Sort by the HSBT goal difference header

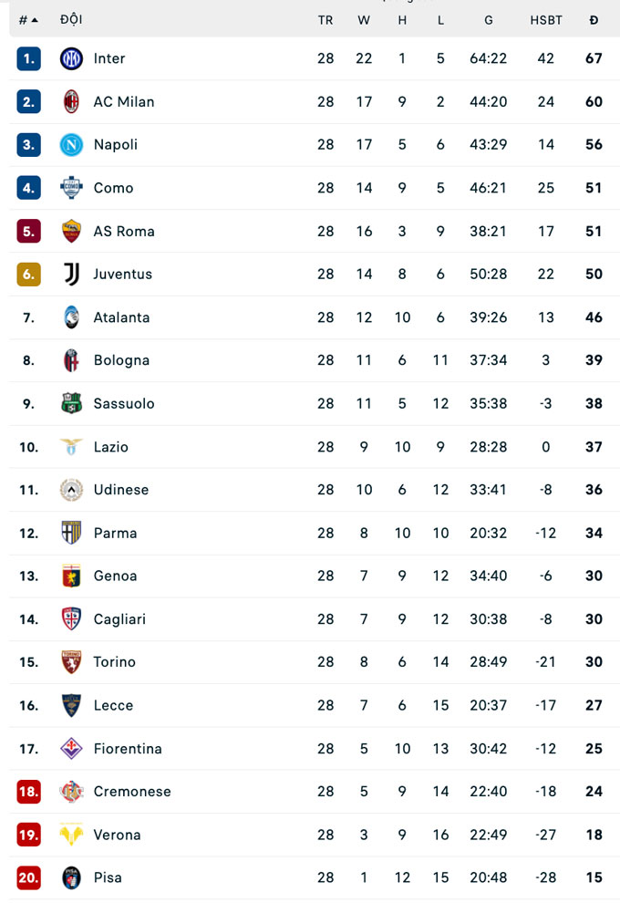click(x=546, y=20)
